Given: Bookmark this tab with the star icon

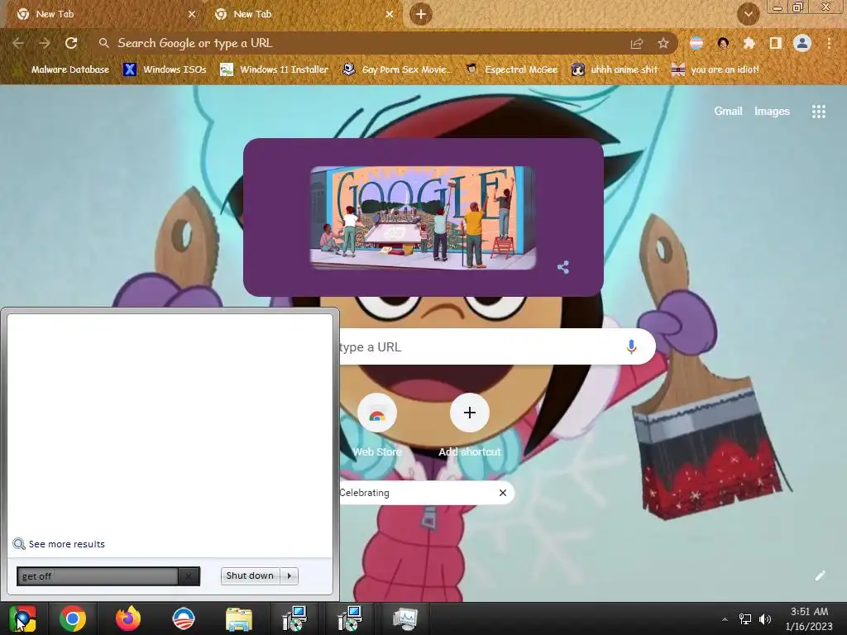Looking at the screenshot, I should (x=663, y=43).
